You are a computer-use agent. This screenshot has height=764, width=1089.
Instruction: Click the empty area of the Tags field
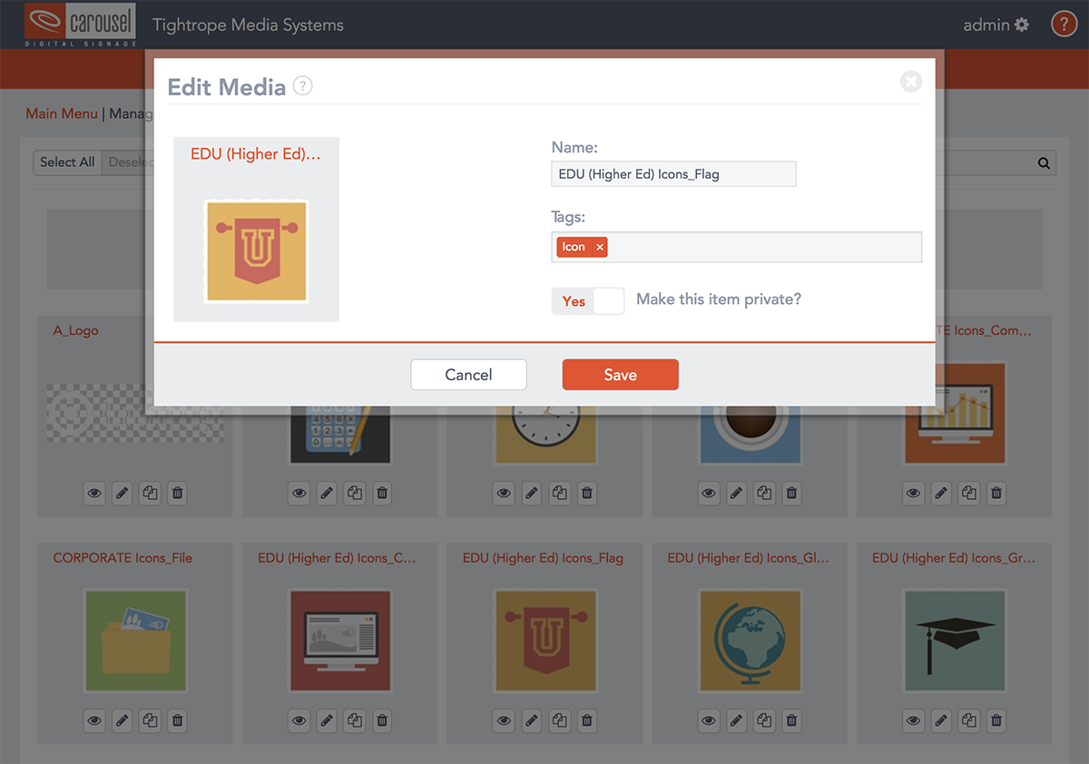(762, 247)
